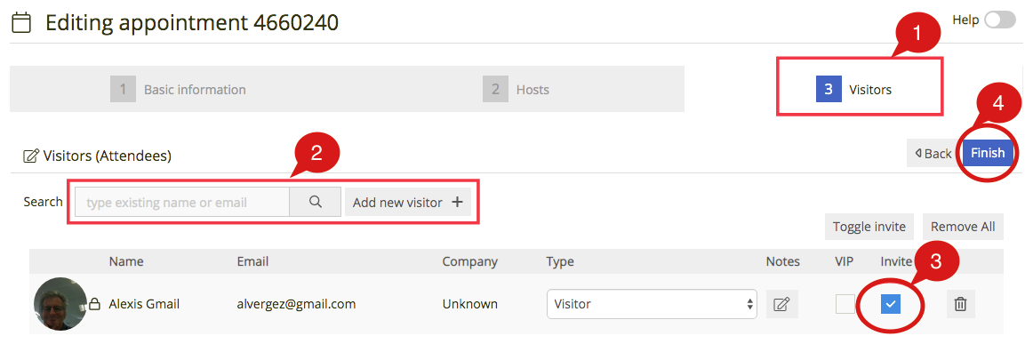Image resolution: width=1033 pixels, height=352 pixels.
Task: Click Remove All button
Action: click(963, 226)
